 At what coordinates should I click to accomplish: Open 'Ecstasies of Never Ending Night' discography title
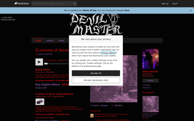point(150,115)
